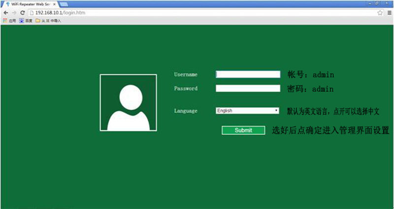
Task: Click the page icon before the URL
Action: [32, 13]
